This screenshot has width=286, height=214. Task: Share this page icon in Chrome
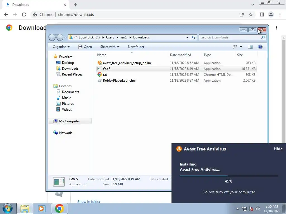[x=242, y=14]
